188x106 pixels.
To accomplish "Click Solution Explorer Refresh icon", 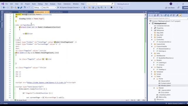I will click(168, 15).
